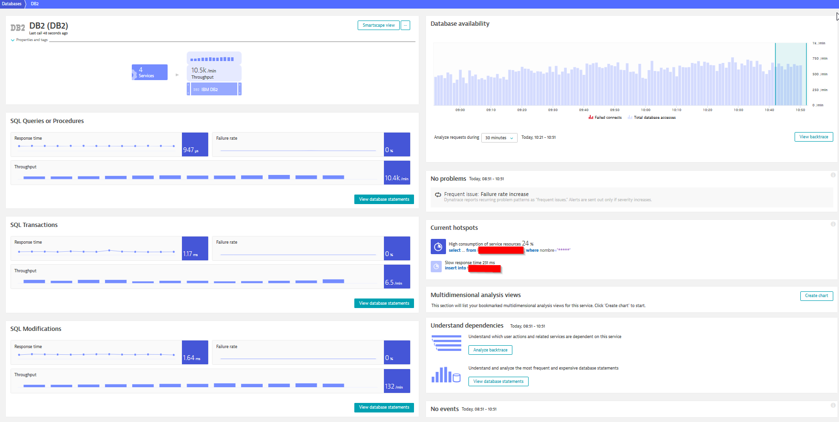Open SQL Queries response time chart
Screen dimensions: 839x422
click(96, 144)
